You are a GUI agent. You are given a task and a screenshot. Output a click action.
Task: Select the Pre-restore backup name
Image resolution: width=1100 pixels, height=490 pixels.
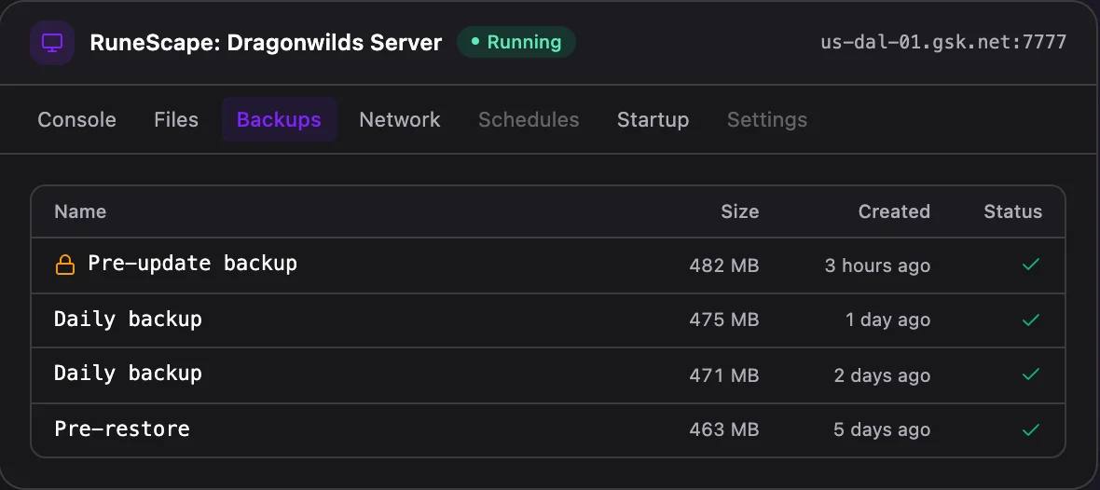[x=122, y=429]
